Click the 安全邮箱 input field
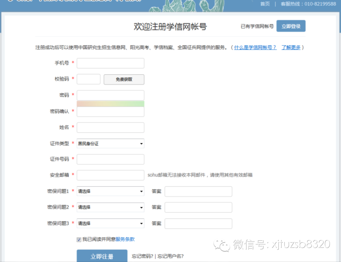Viewport: 341px width, 262px height. pyautogui.click(x=111, y=175)
